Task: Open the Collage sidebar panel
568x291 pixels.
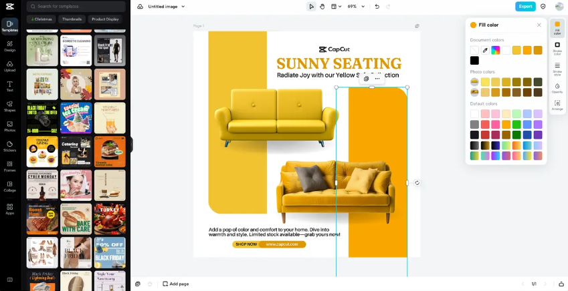Action: pos(10,186)
